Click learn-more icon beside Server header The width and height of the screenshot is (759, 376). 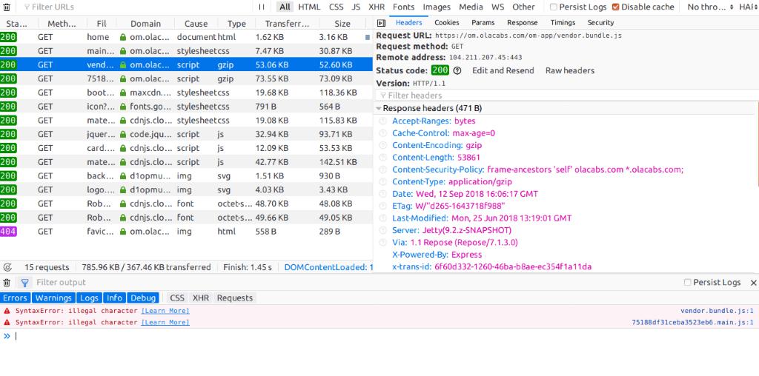tap(383, 230)
